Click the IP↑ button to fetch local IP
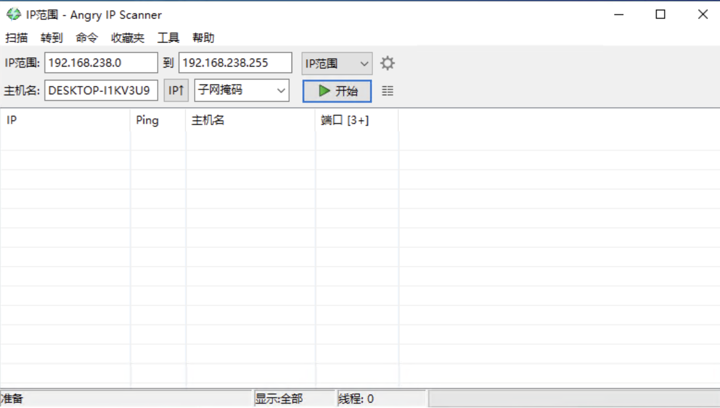The image size is (720, 408). tap(176, 90)
